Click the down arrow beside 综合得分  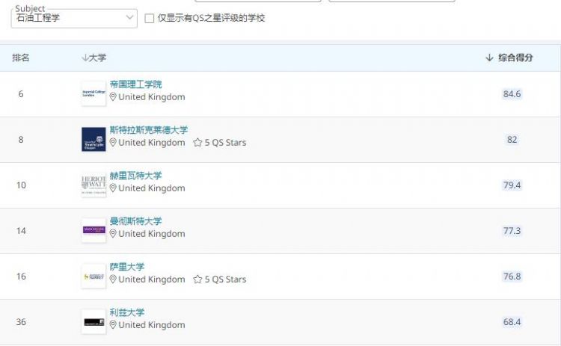coord(489,58)
